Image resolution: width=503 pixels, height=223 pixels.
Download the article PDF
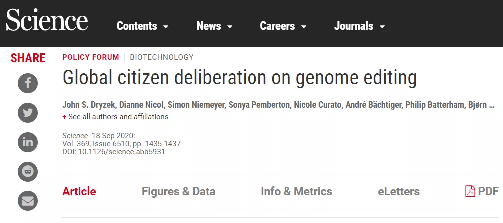(x=482, y=191)
